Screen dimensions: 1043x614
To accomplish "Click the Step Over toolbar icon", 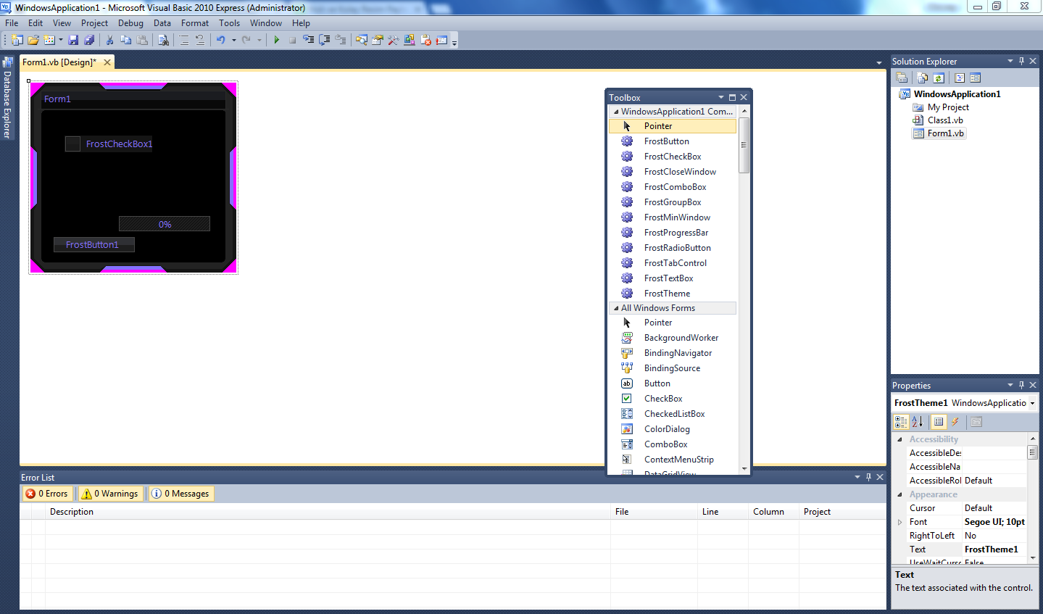I will pyautogui.click(x=324, y=41).
